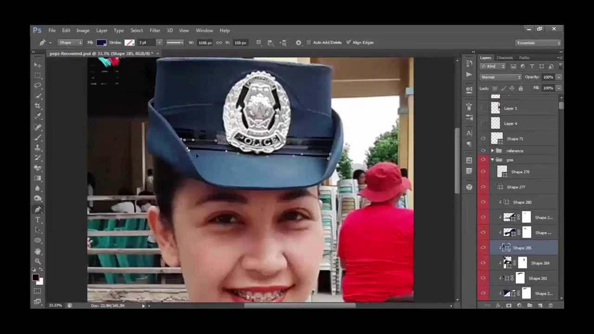This screenshot has width=594, height=334.
Task: Show the hidden Layer 4
Action: 483,123
